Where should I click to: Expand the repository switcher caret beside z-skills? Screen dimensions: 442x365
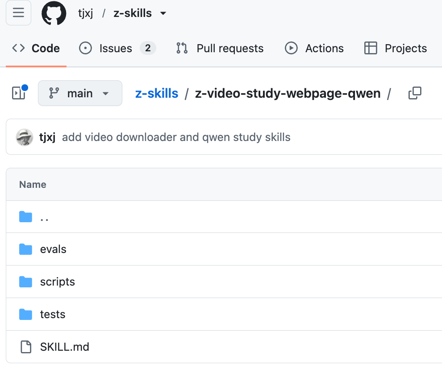click(x=163, y=13)
